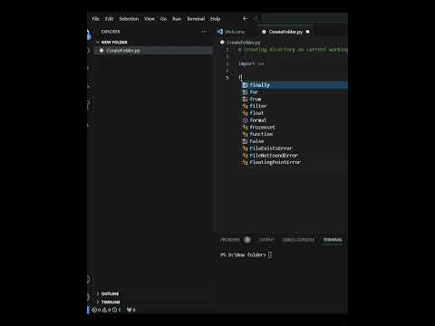Open the Run menu
Screen dimensions: 435x326
pos(177,19)
